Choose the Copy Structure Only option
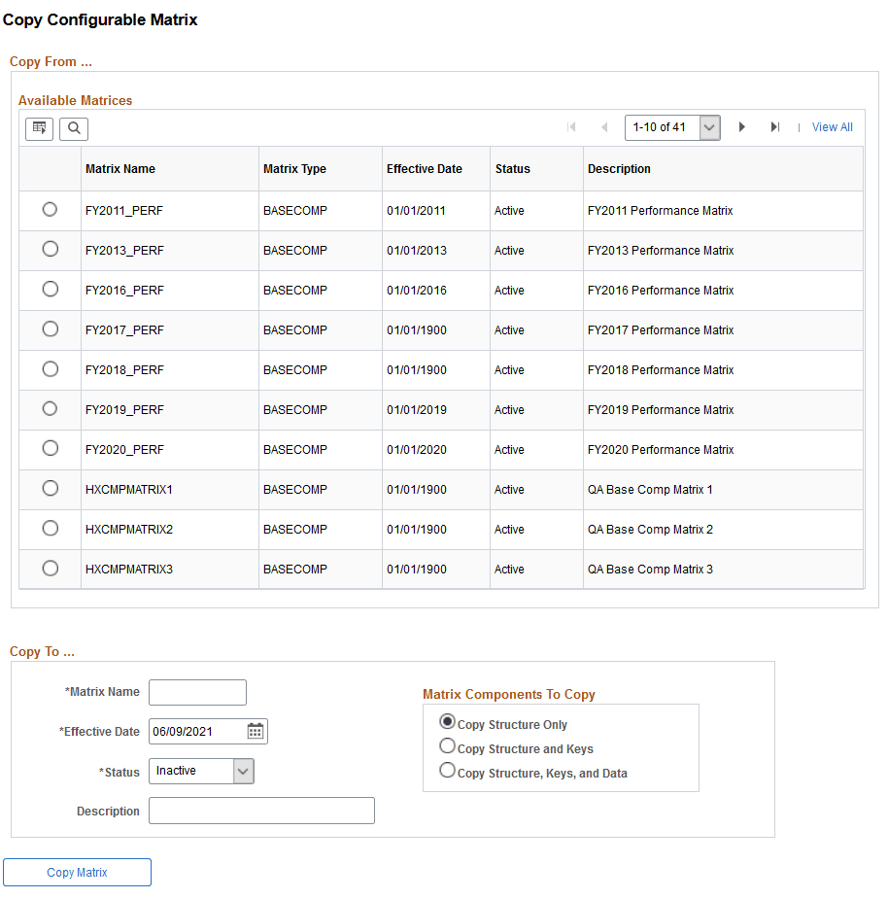The width and height of the screenshot is (888, 899). point(447,721)
